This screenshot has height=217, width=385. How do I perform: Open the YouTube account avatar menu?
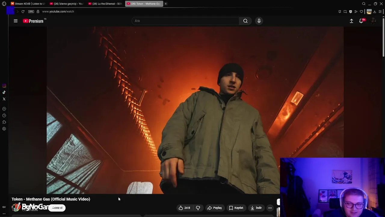click(373, 21)
